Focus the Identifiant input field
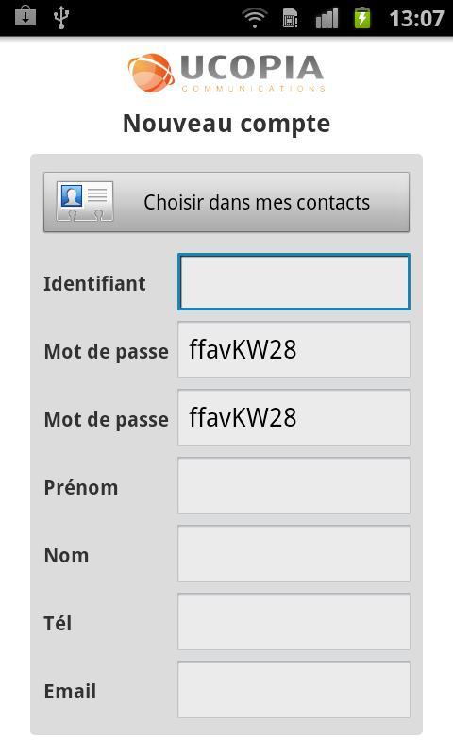 pos(294,281)
